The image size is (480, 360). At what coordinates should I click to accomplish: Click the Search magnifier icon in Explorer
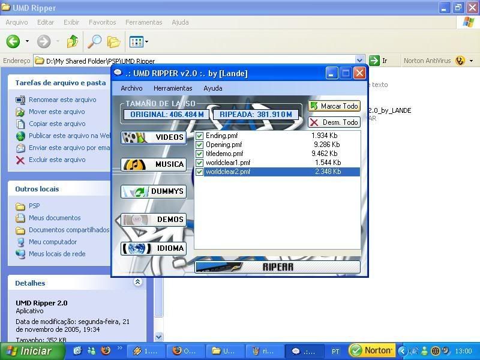(95, 41)
